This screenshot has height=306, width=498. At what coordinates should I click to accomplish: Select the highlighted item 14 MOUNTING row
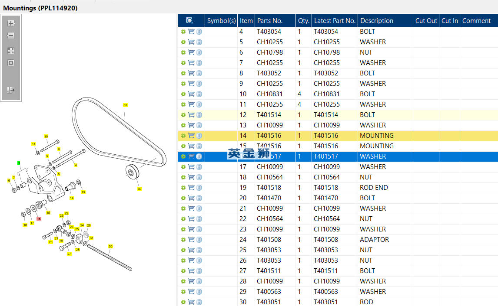coord(338,136)
